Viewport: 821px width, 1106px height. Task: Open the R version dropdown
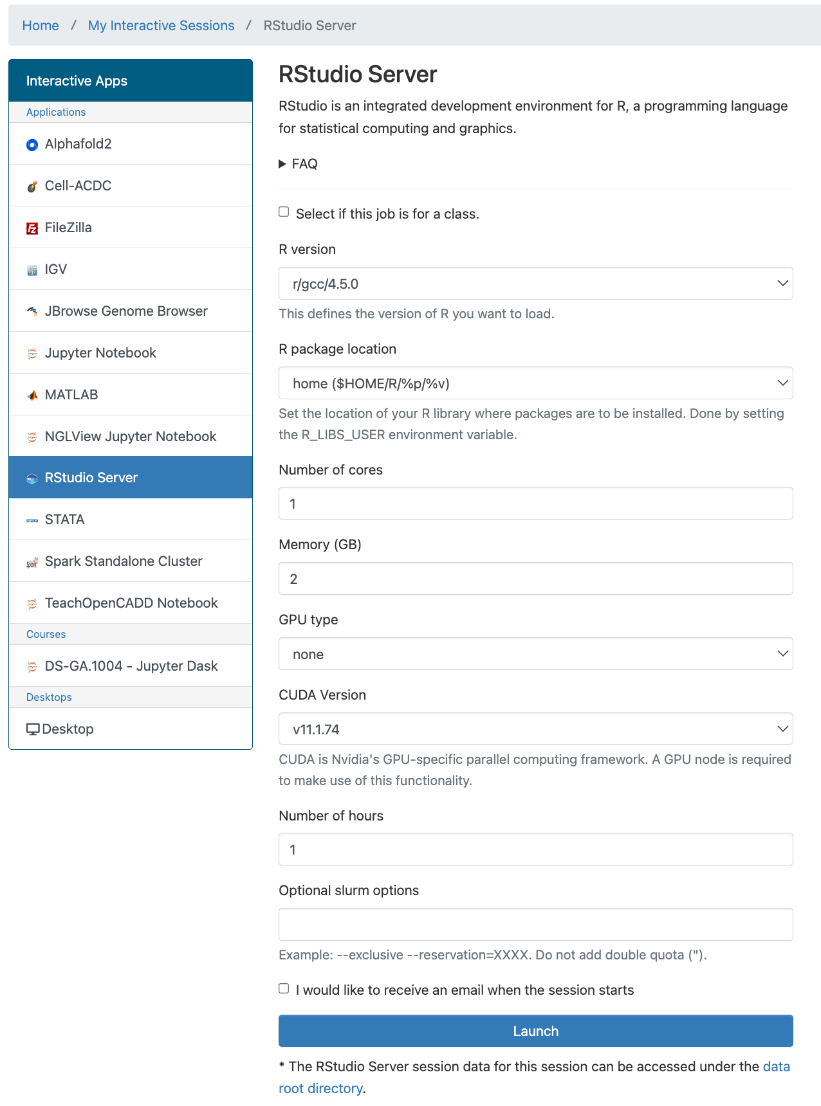[x=535, y=284]
